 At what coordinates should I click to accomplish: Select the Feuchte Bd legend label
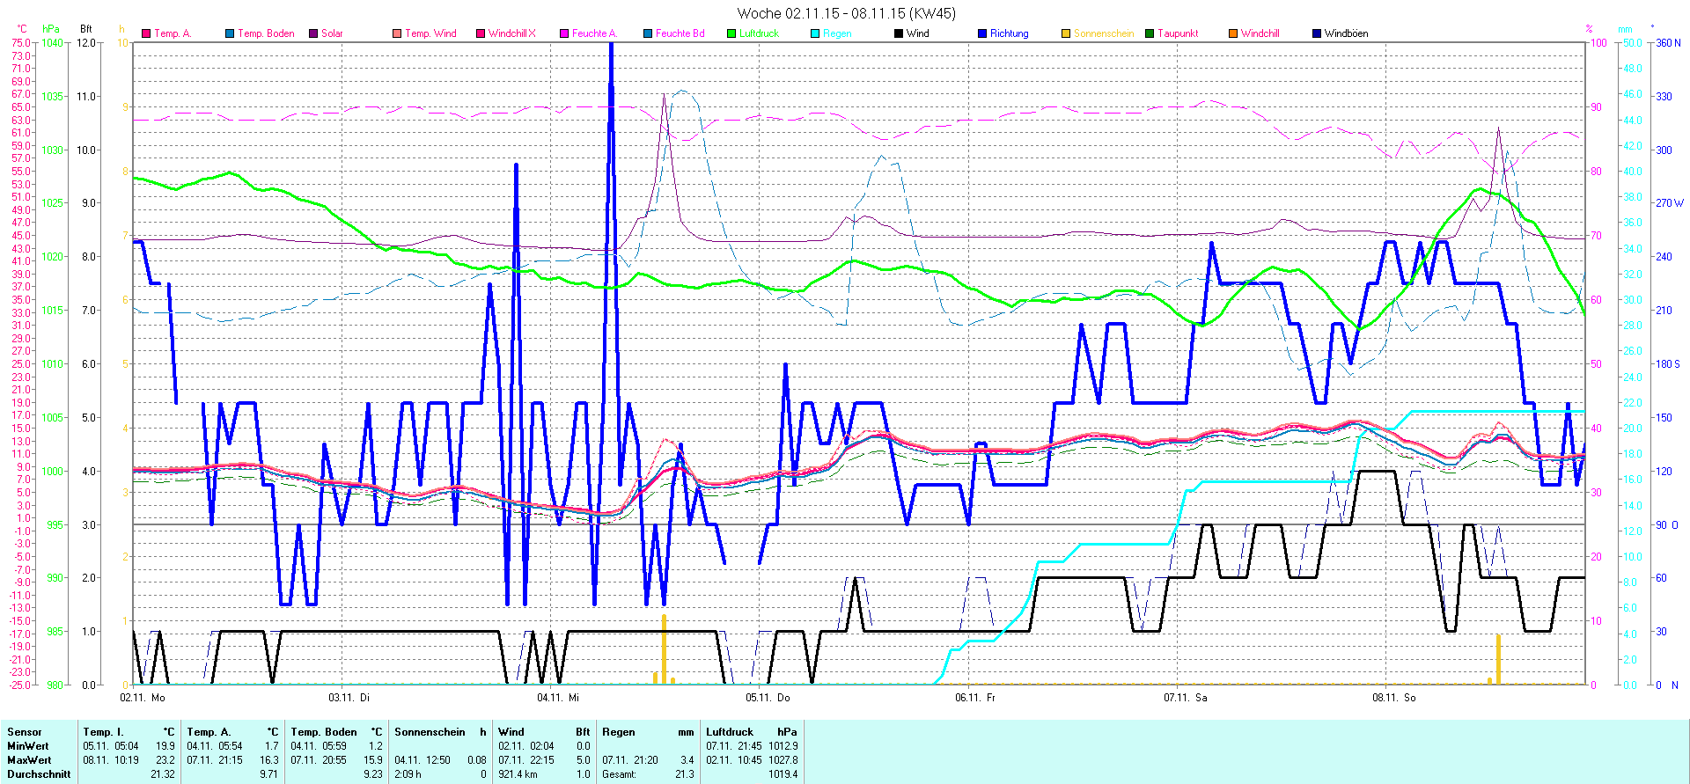(x=680, y=33)
